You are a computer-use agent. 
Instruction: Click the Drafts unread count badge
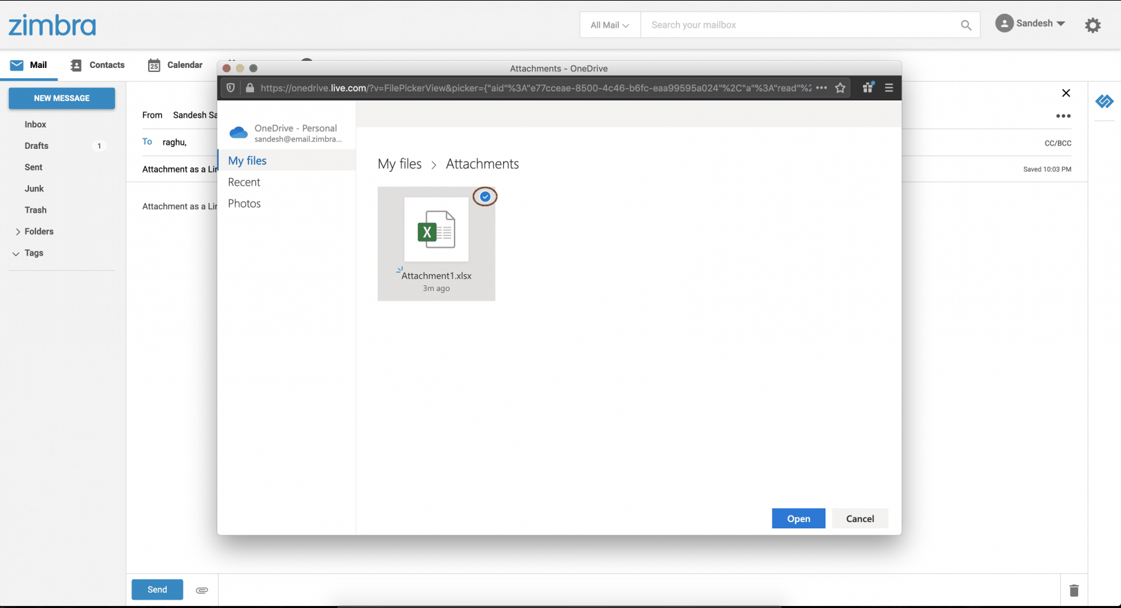click(x=99, y=146)
